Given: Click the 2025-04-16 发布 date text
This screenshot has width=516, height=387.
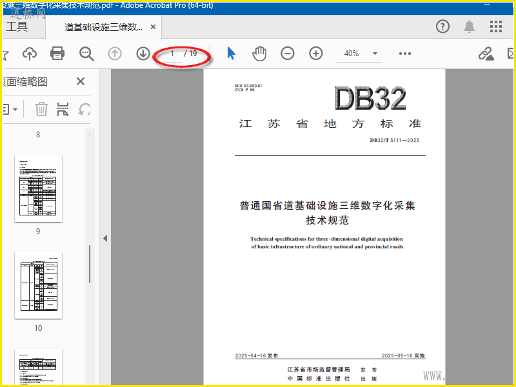Looking at the screenshot, I should tap(257, 355).
